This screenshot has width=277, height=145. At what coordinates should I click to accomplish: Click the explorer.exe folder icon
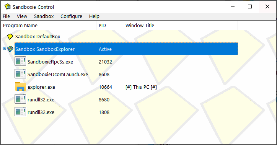[x=21, y=86]
